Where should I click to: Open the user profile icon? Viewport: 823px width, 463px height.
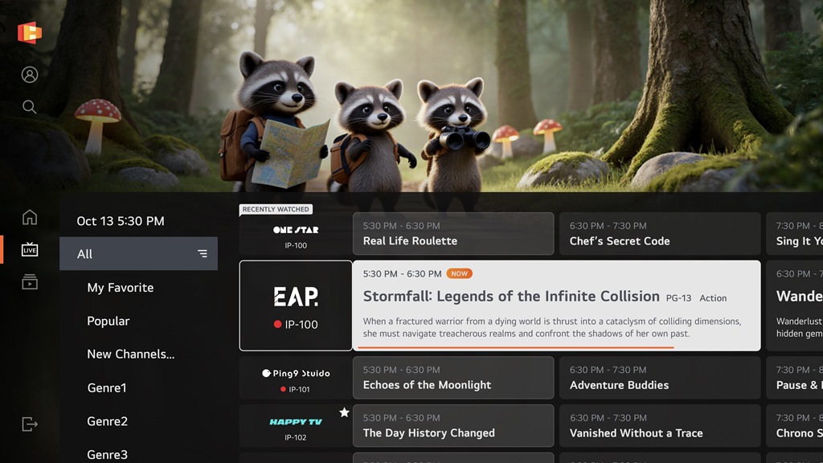tap(30, 75)
